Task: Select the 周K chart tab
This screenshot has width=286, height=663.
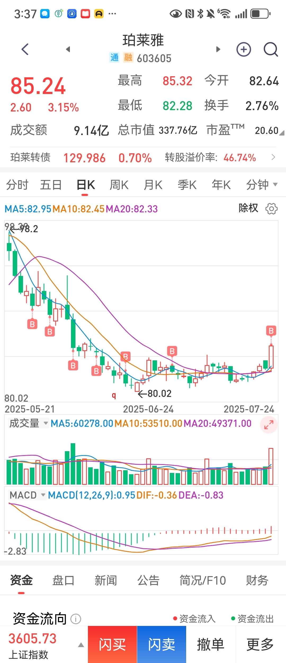Action: coord(119,185)
